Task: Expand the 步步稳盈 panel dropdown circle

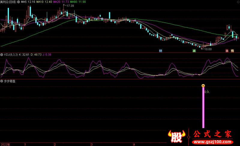Action: tap(2, 81)
